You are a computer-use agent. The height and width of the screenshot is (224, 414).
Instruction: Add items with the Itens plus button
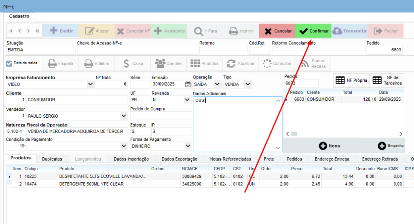point(329,146)
